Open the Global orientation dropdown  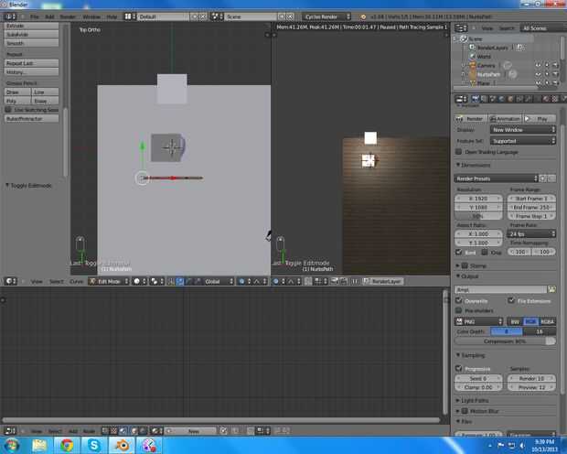pyautogui.click(x=218, y=281)
